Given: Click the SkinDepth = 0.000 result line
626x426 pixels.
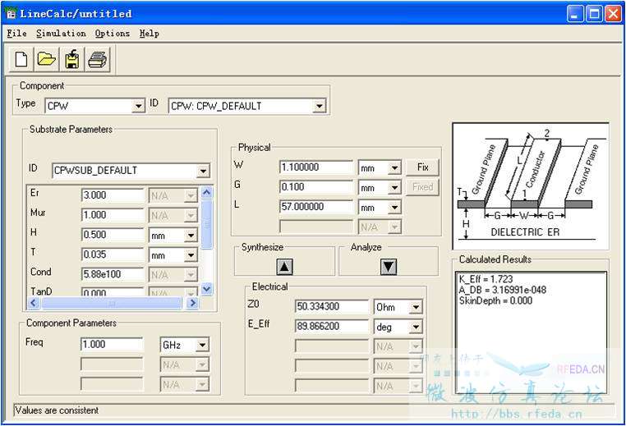Looking at the screenshot, I should pyautogui.click(x=495, y=300).
